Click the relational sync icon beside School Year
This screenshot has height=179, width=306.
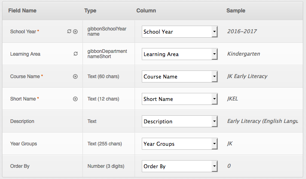coord(69,32)
